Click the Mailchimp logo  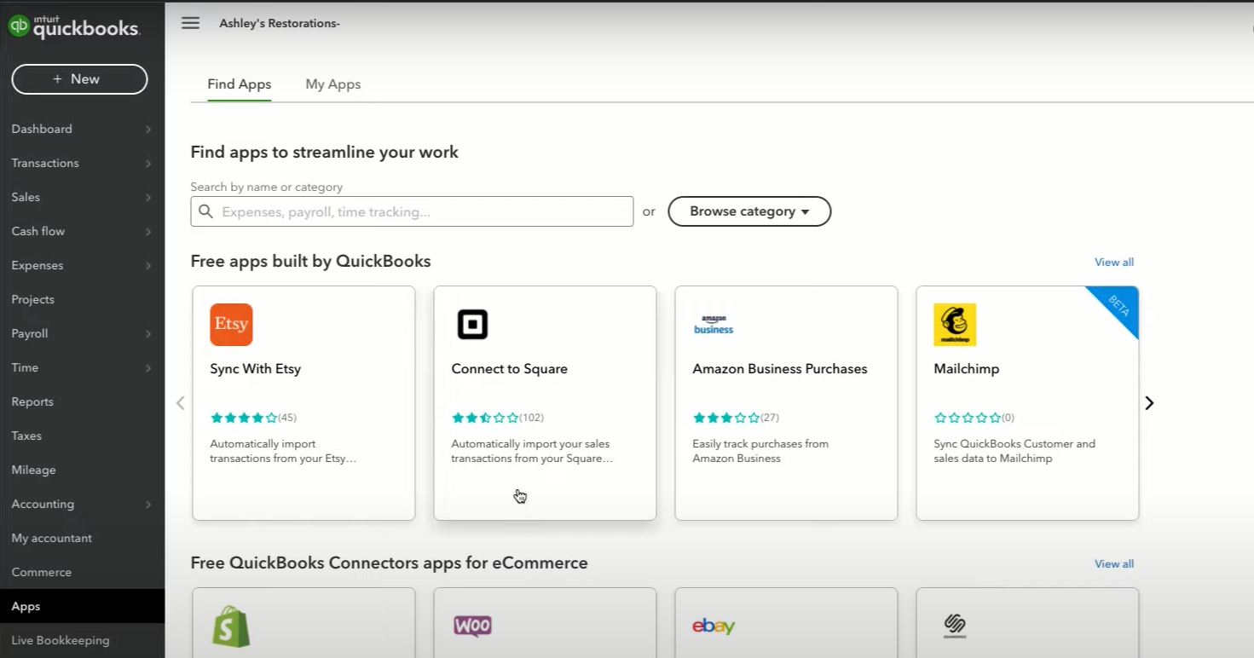pyautogui.click(x=955, y=325)
